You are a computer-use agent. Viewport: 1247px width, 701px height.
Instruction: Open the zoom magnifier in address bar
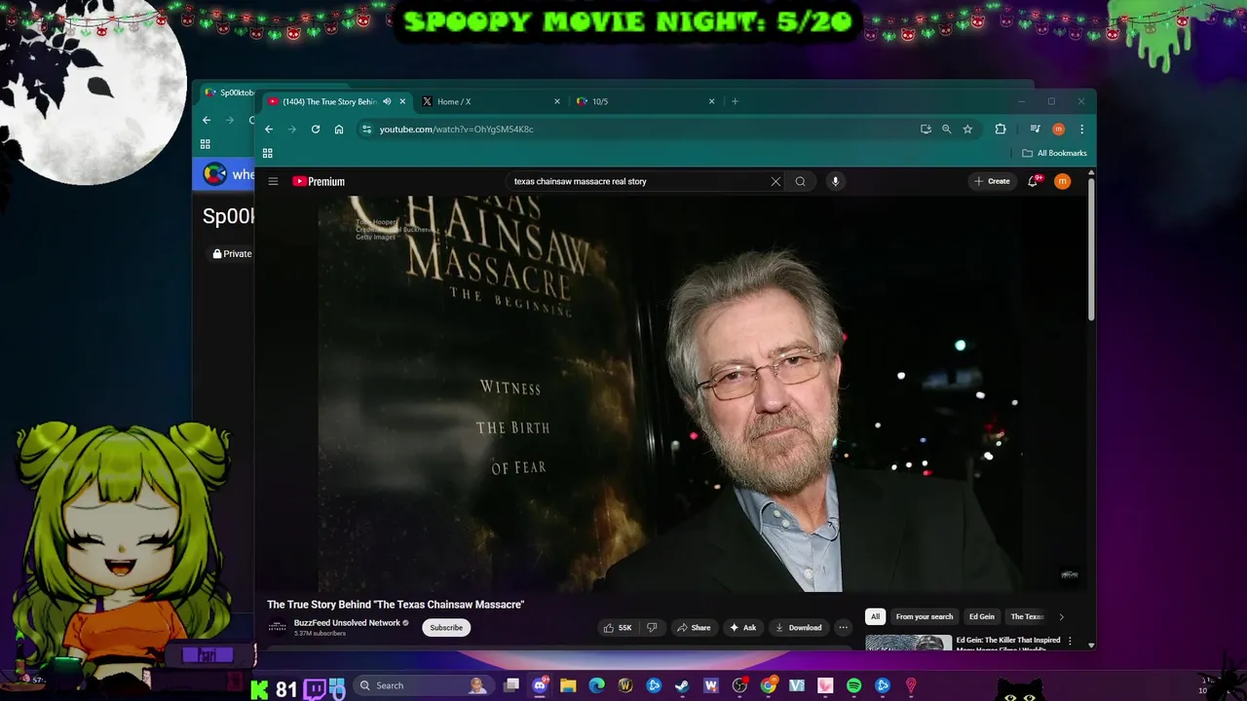(946, 129)
